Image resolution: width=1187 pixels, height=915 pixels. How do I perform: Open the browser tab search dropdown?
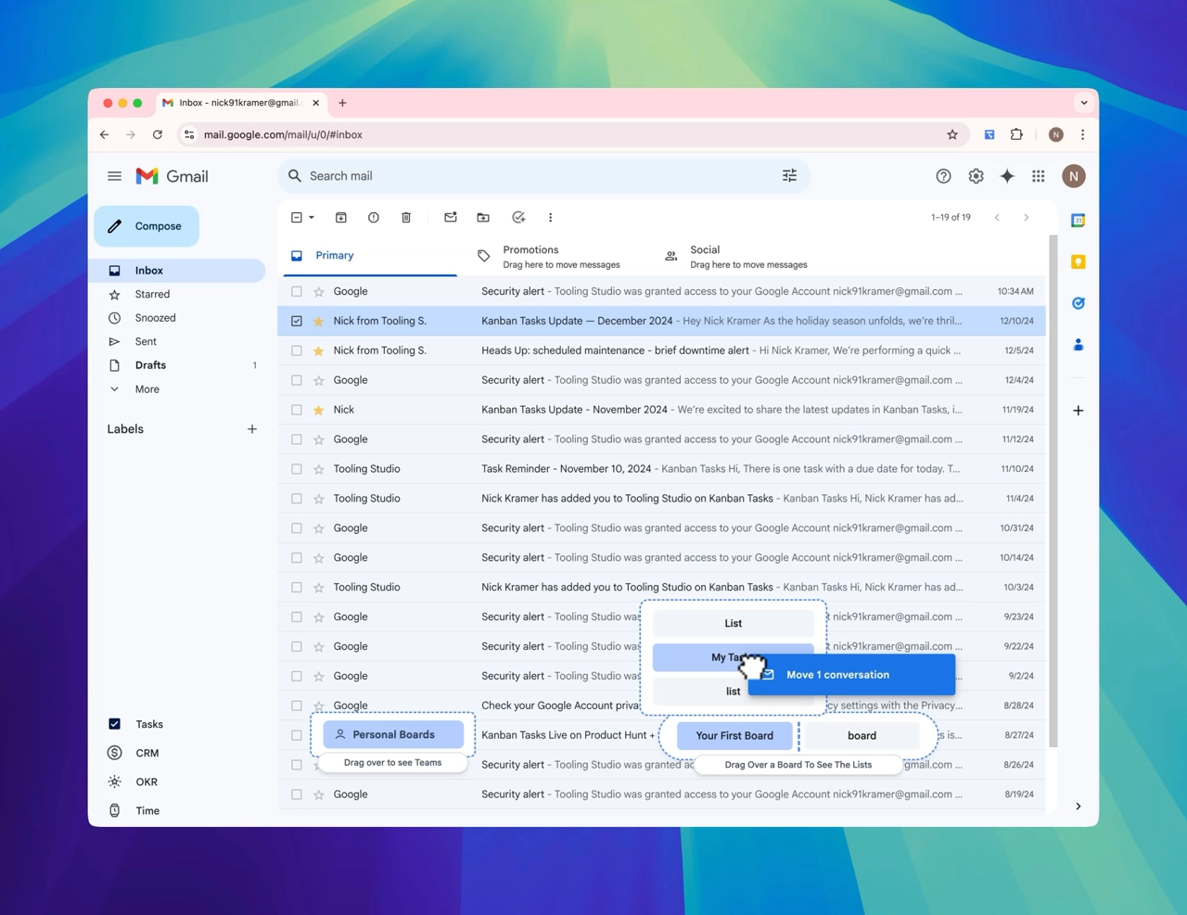coord(1083,103)
